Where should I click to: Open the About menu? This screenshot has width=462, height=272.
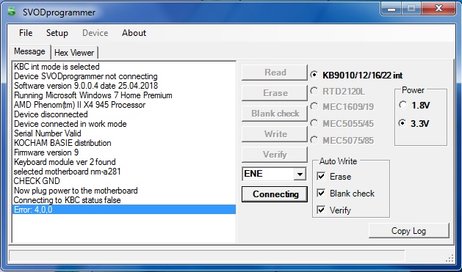[134, 33]
